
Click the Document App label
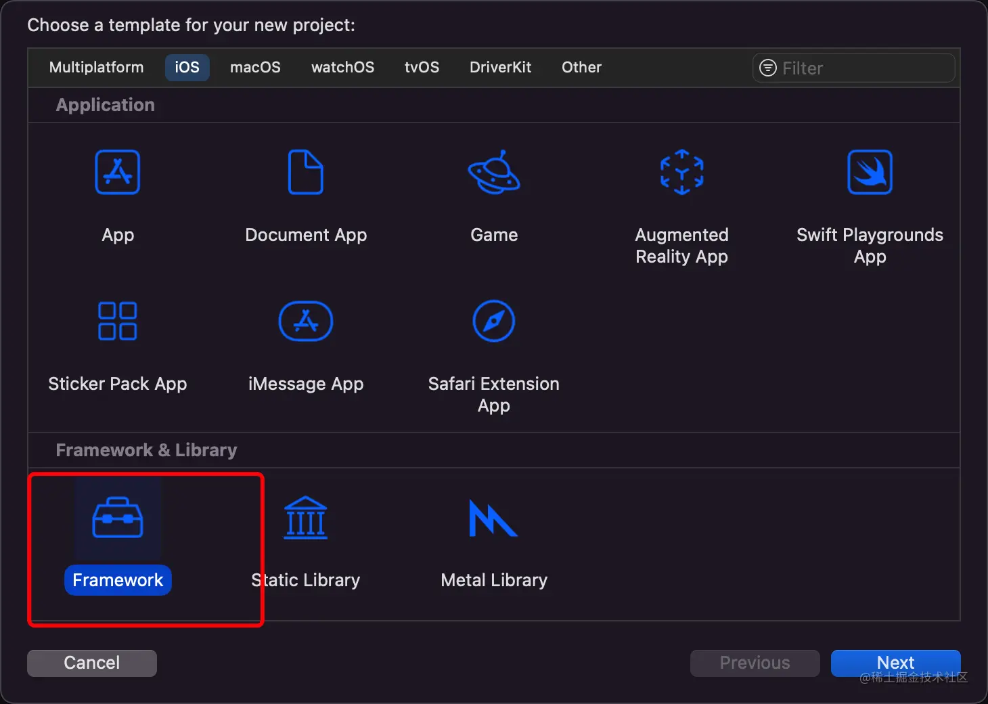[x=306, y=235]
